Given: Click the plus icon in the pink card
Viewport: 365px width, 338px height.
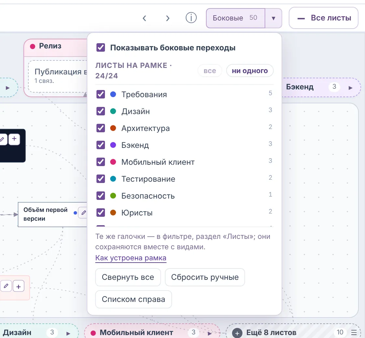Looking at the screenshot, I should (19, 286).
